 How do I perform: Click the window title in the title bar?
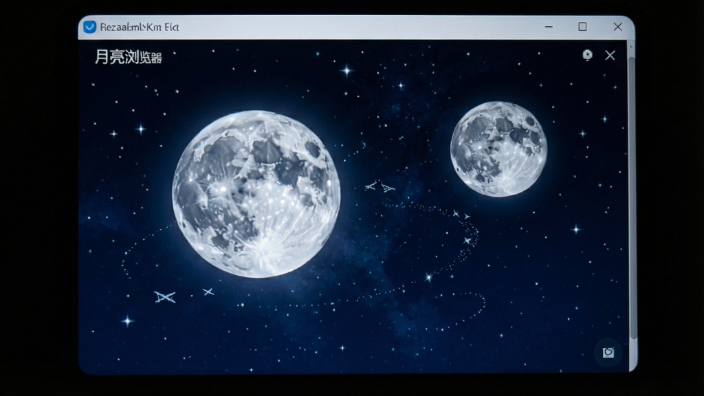click(x=139, y=27)
